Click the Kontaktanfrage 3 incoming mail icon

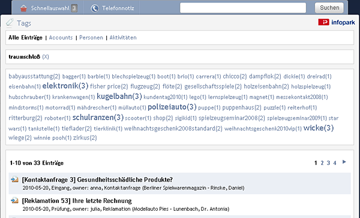(x=14, y=179)
